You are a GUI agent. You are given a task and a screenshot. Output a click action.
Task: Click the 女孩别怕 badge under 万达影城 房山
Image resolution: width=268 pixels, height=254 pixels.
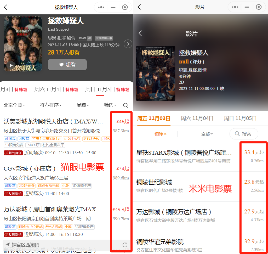tap(13, 234)
